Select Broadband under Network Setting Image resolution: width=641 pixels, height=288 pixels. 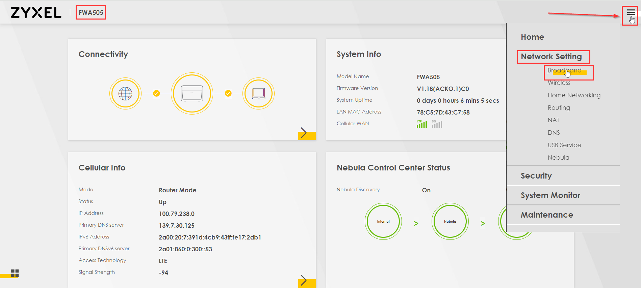(x=564, y=70)
